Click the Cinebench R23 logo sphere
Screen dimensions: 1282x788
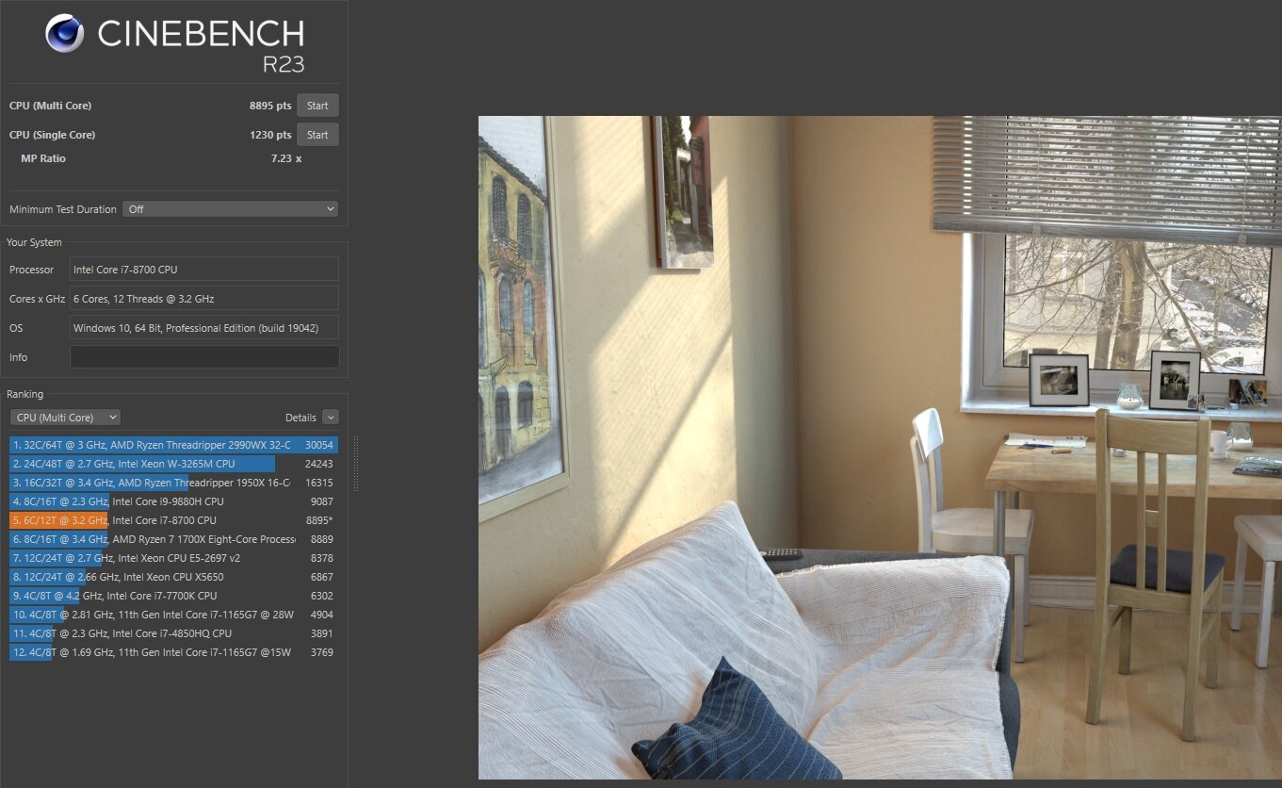[x=64, y=34]
